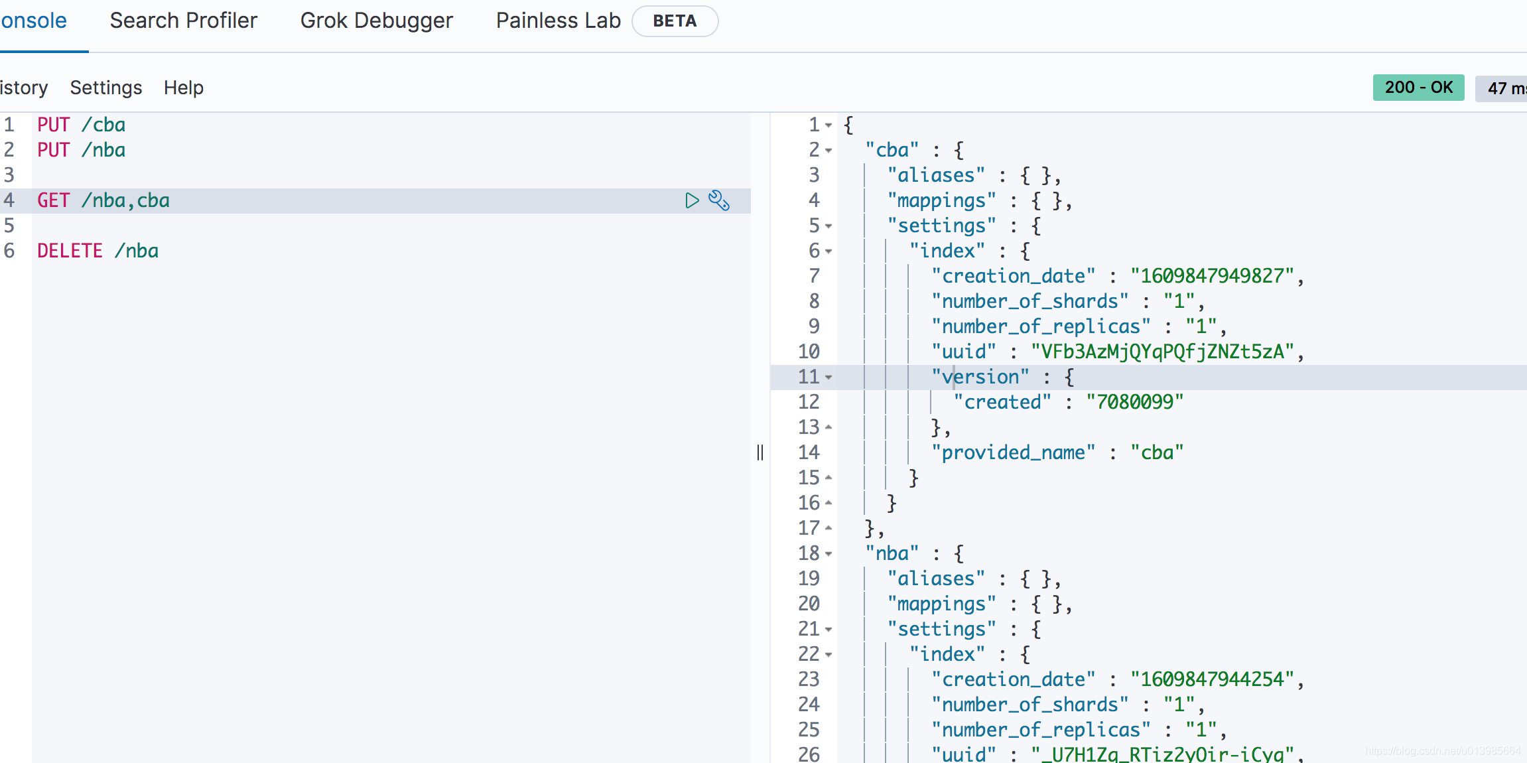Collapse the "cba" object fold arrow
The height and width of the screenshot is (763, 1527).
point(829,151)
